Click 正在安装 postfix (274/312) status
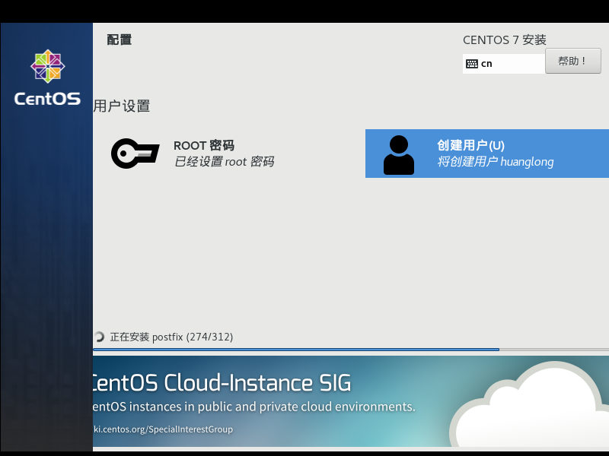The height and width of the screenshot is (456, 609). point(171,337)
